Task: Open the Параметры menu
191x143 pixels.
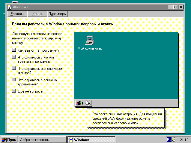Action: pos(57,14)
